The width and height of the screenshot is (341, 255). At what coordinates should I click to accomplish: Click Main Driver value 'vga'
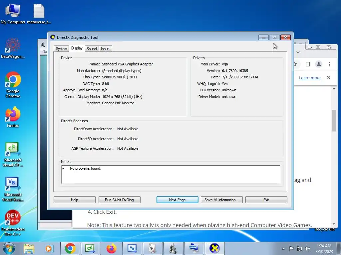click(x=225, y=64)
